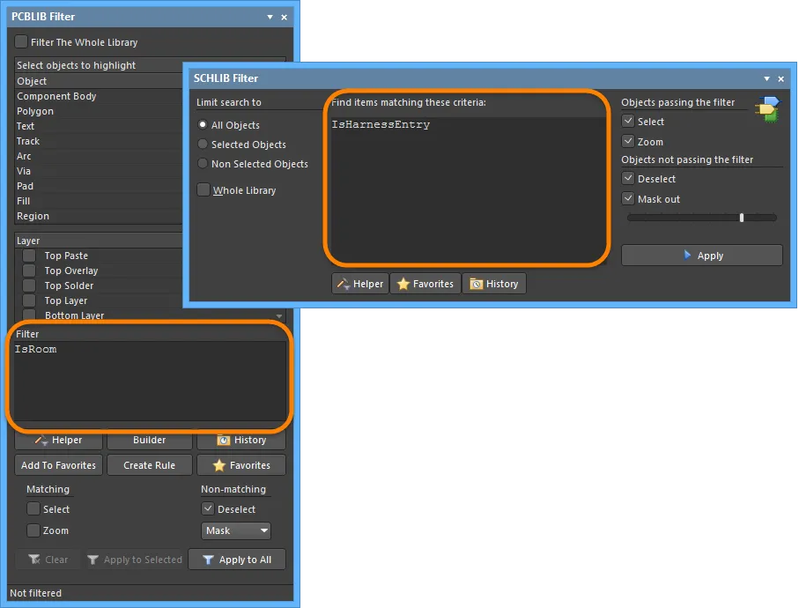Open the SCHLIB Helper button
Viewport: 799px width, 608px height.
(360, 284)
